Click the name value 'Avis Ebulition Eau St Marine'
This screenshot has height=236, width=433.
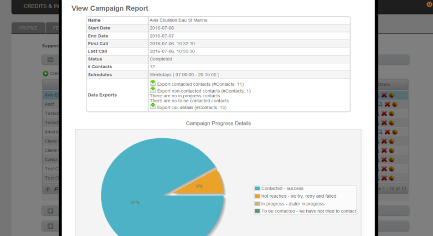click(x=178, y=20)
